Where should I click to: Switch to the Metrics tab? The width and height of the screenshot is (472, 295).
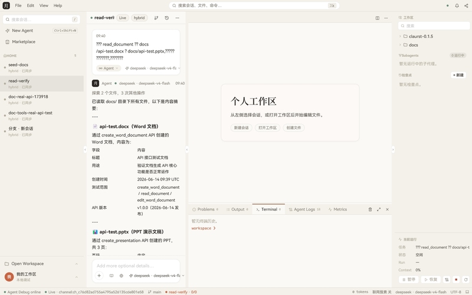(337, 209)
